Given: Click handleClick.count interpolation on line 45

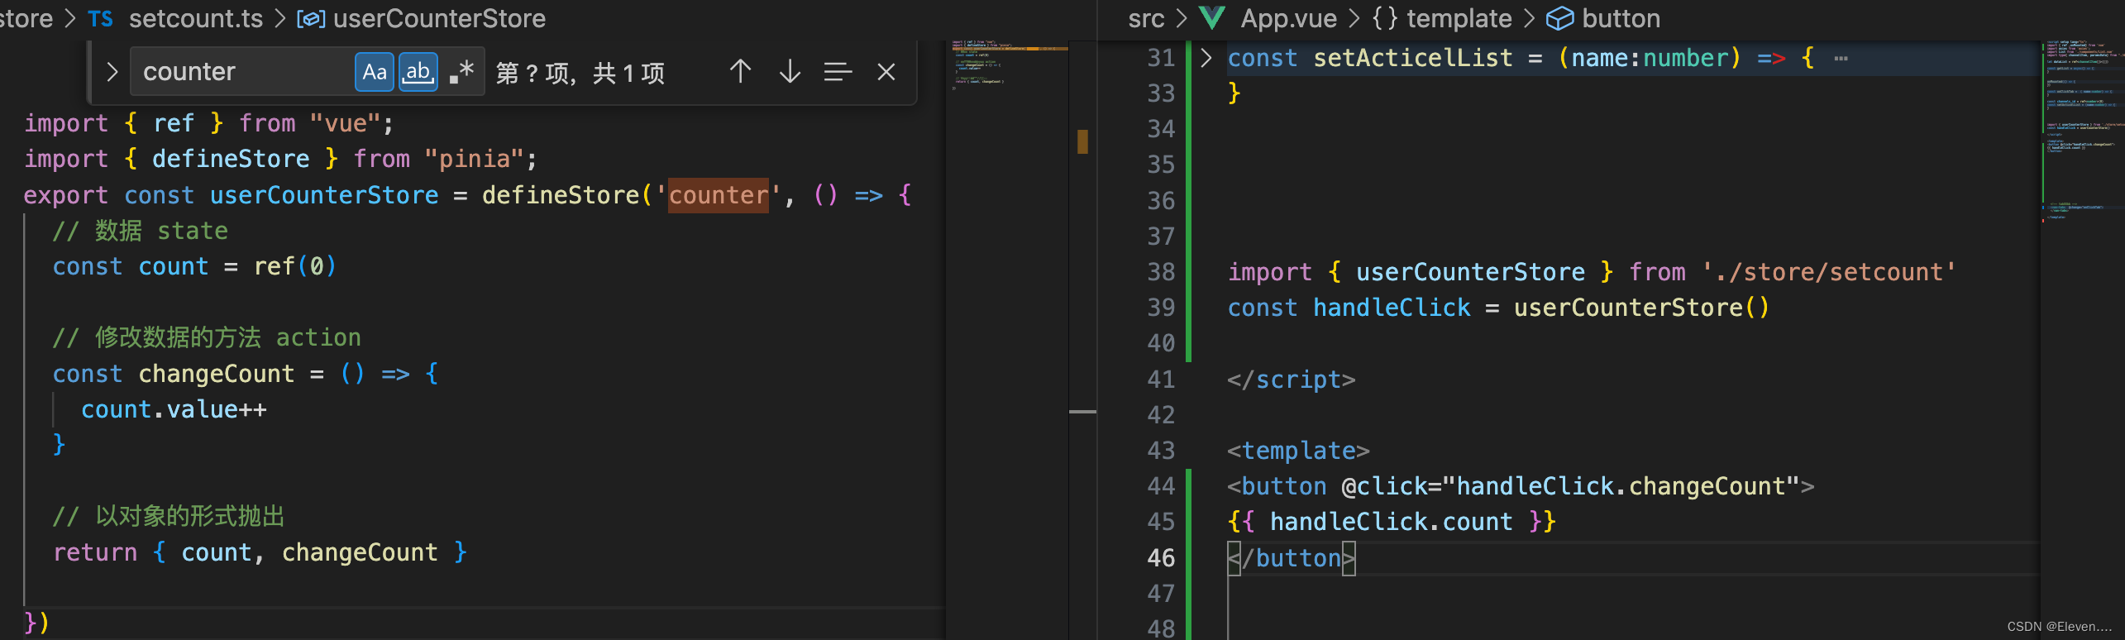Looking at the screenshot, I should tap(1391, 522).
